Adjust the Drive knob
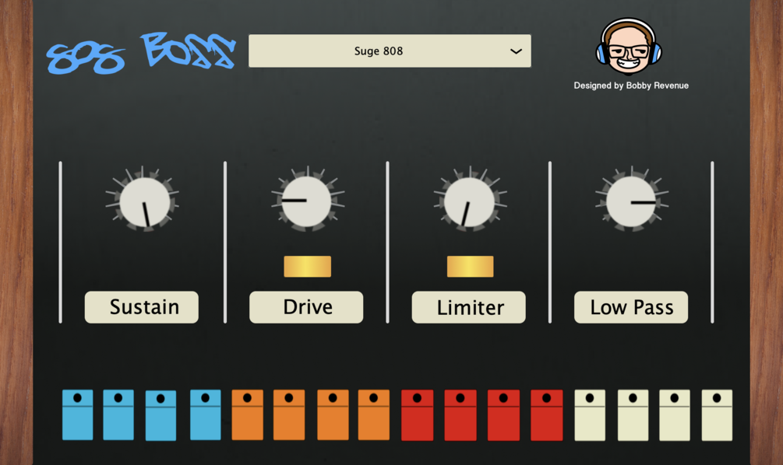The width and height of the screenshot is (783, 465). click(x=306, y=201)
